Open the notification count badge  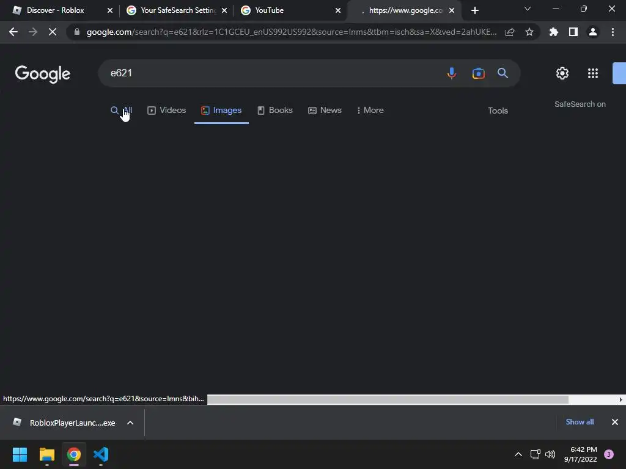[609, 454]
